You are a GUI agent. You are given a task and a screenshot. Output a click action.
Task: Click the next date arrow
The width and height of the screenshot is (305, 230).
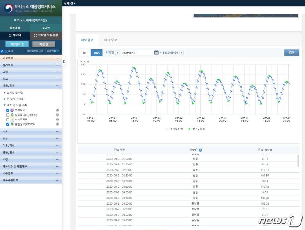(x=181, y=53)
